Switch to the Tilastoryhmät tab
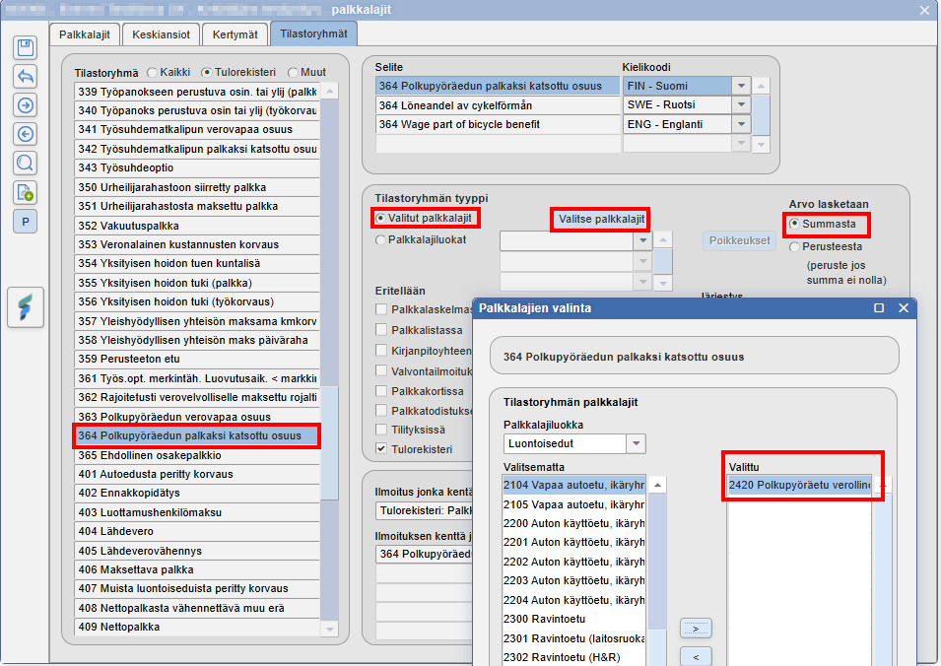This screenshot has height=666, width=941. (x=314, y=33)
